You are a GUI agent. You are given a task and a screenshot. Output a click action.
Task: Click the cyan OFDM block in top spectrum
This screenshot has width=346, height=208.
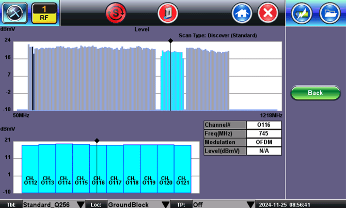pyautogui.click(x=172, y=81)
